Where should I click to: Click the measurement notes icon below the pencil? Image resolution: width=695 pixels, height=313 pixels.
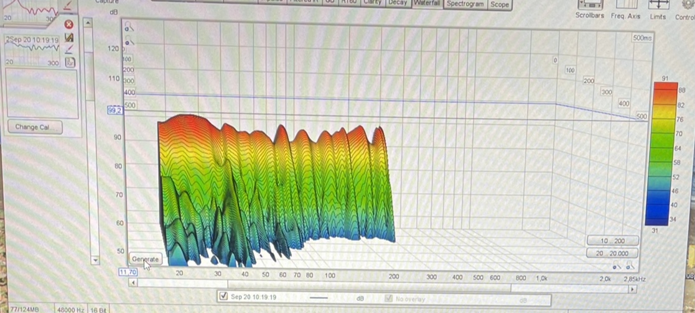coord(70,61)
